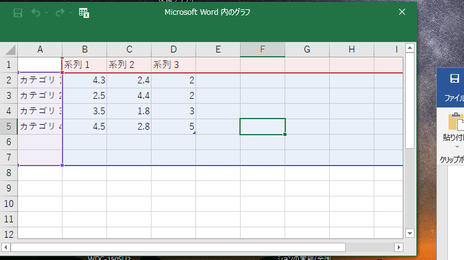Redo the action in chart sheet
This screenshot has width=464, height=260.
pos(60,13)
